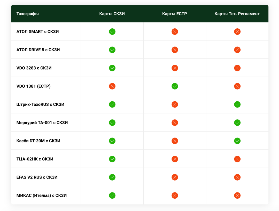Click red cross for VDO 1381 Карты СКЗИ

tap(112, 86)
